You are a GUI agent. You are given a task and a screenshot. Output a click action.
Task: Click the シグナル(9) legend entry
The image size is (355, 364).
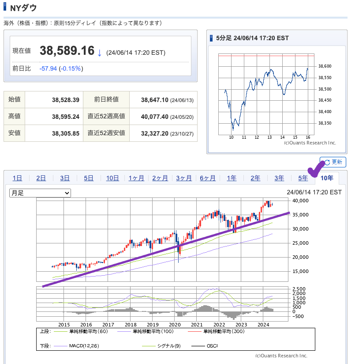(161, 346)
